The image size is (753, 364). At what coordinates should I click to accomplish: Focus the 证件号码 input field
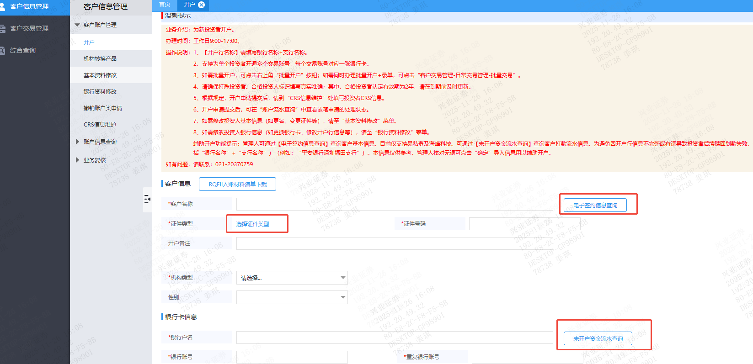pos(524,223)
